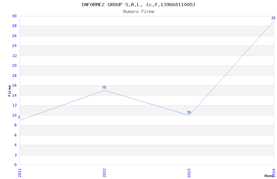
Task: Click the Numero Firme subtitle
Action: click(139, 12)
